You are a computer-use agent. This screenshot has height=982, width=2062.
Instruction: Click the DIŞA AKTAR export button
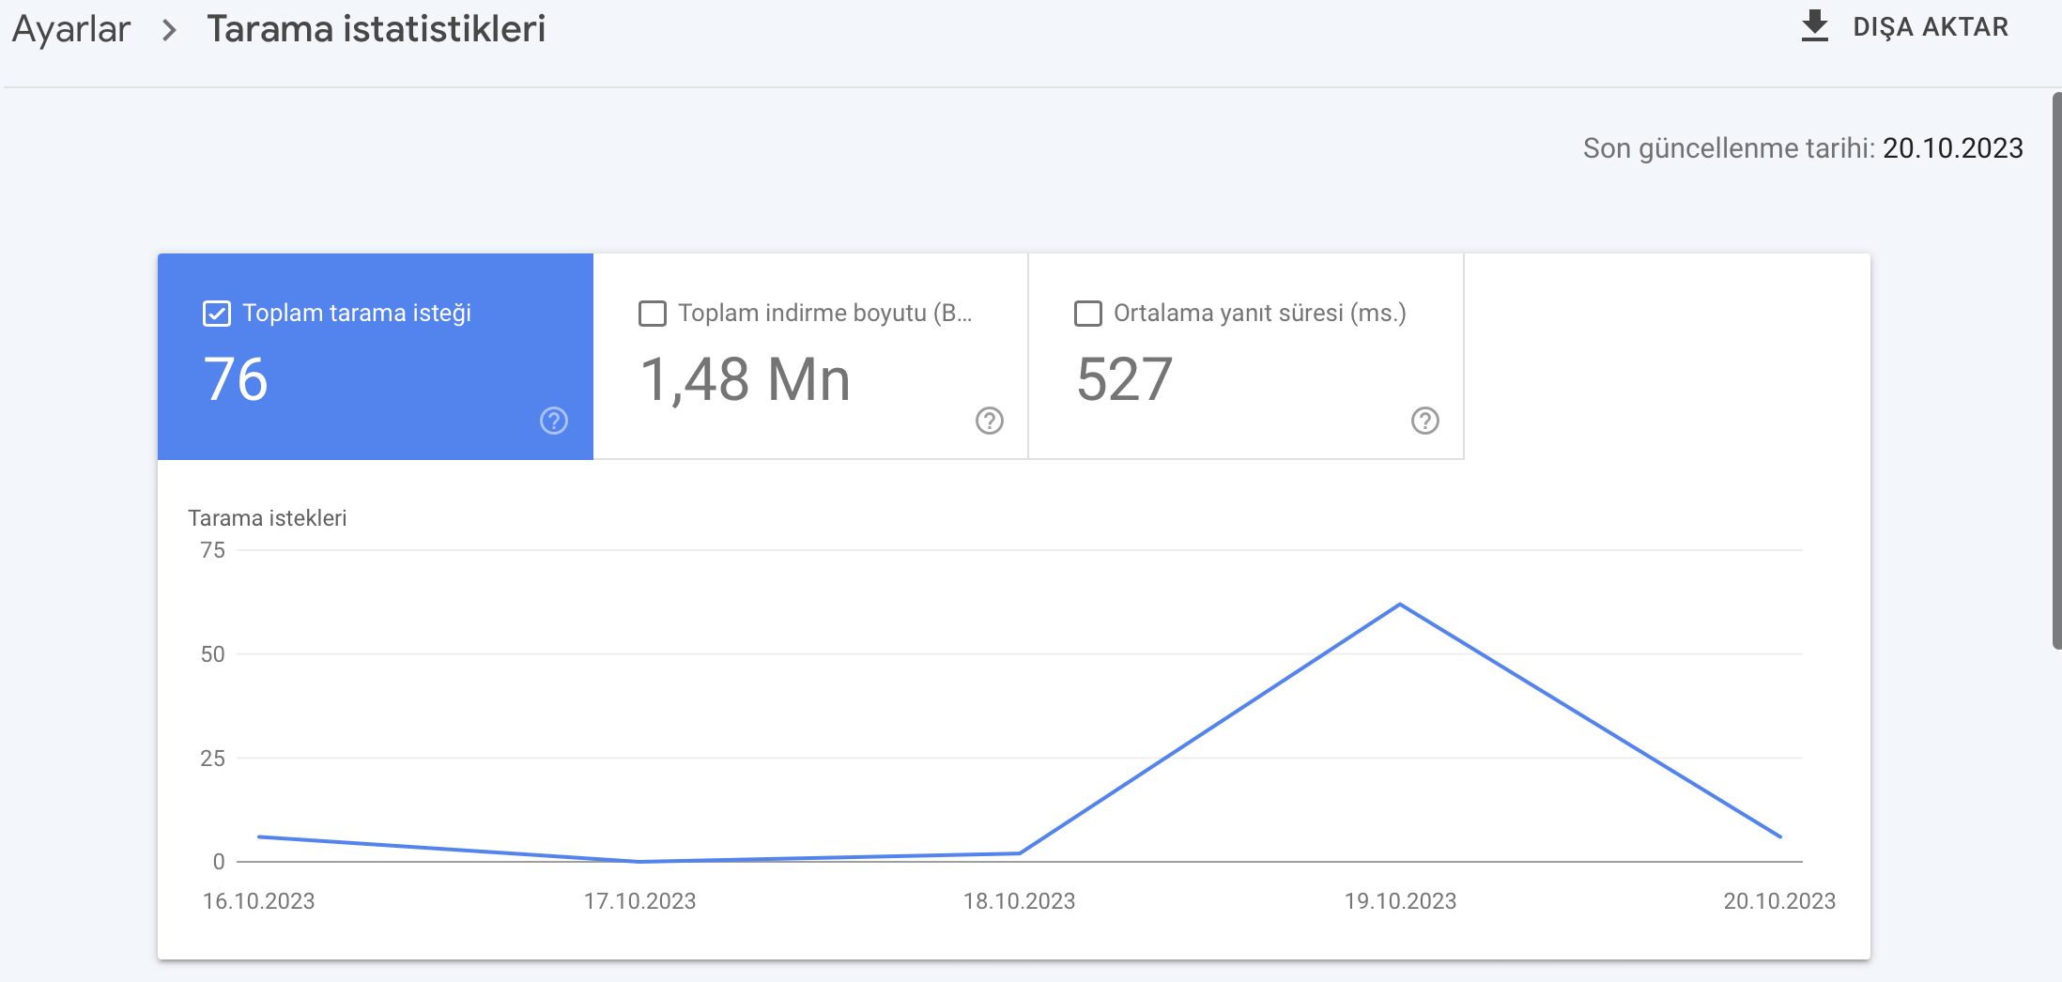[x=1904, y=26]
